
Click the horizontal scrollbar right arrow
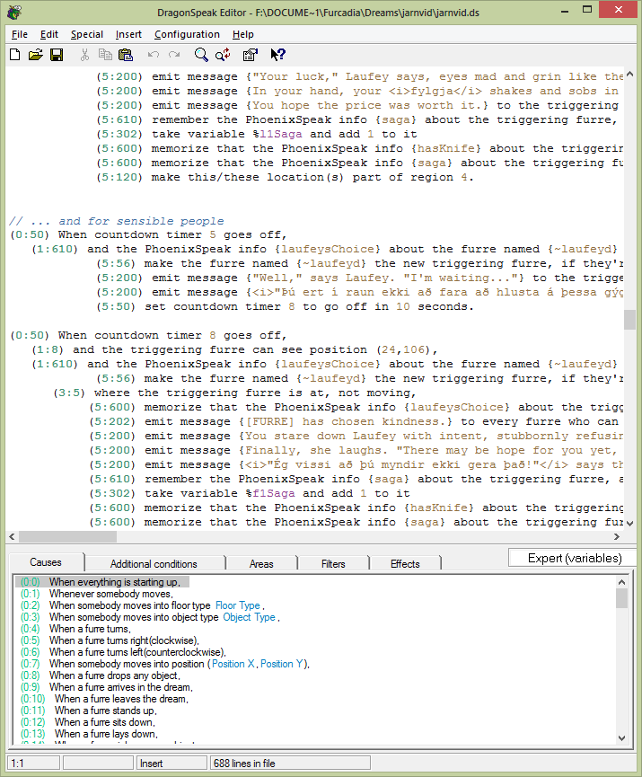coord(617,536)
